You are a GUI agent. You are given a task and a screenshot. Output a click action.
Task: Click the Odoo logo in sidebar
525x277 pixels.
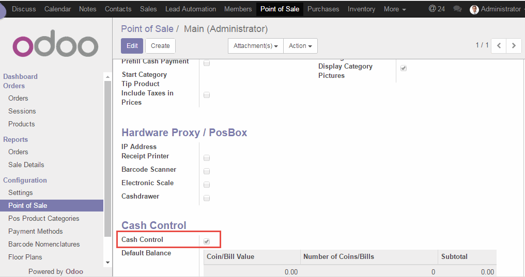point(55,46)
